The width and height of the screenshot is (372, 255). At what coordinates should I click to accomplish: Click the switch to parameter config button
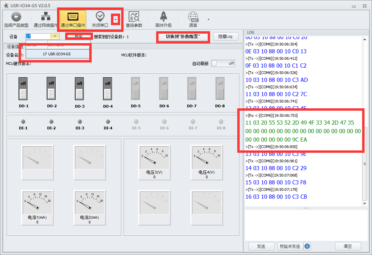point(183,37)
